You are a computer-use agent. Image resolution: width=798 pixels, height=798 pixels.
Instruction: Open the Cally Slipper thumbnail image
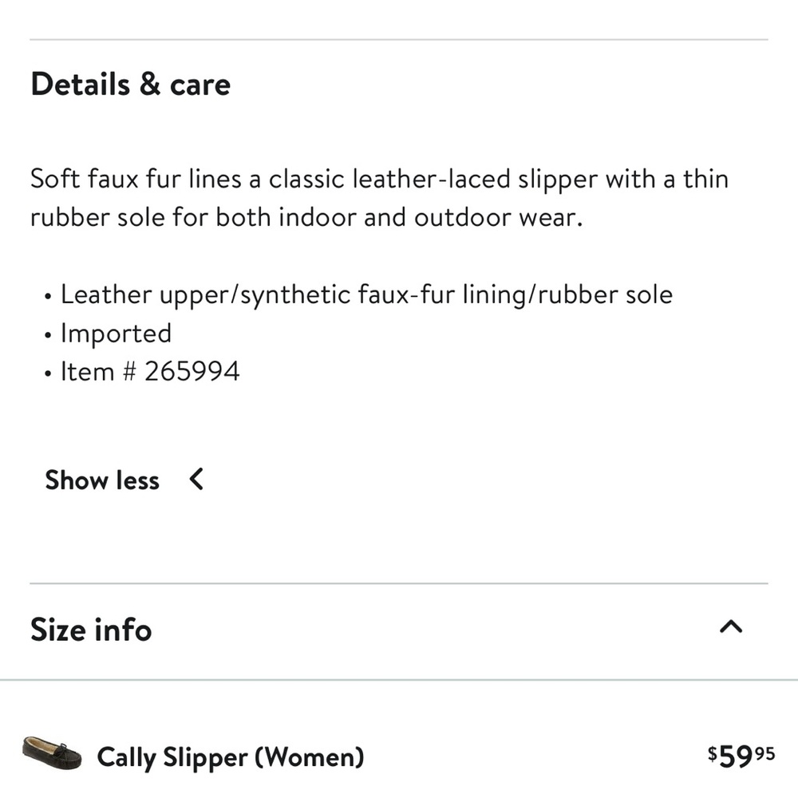tap(52, 753)
